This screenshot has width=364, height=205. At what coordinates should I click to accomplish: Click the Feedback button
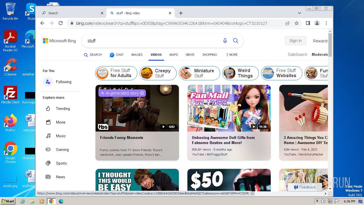(x=305, y=187)
